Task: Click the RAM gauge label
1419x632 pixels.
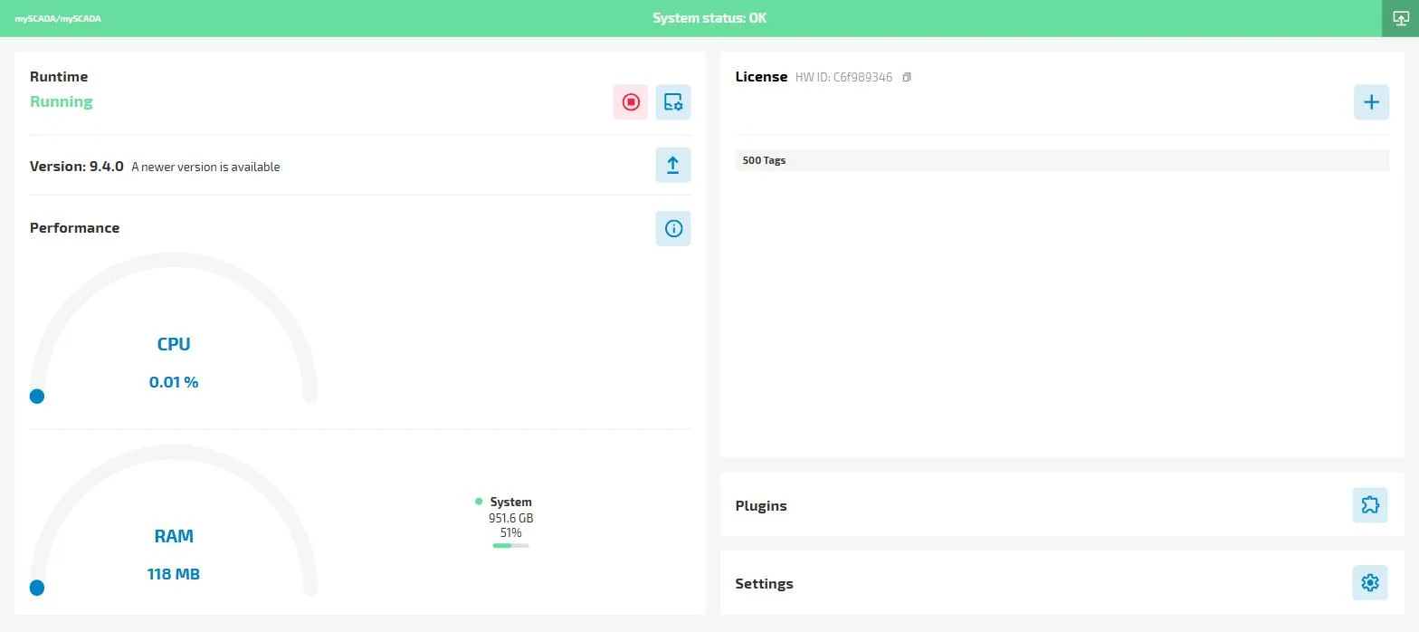Action: [174, 536]
